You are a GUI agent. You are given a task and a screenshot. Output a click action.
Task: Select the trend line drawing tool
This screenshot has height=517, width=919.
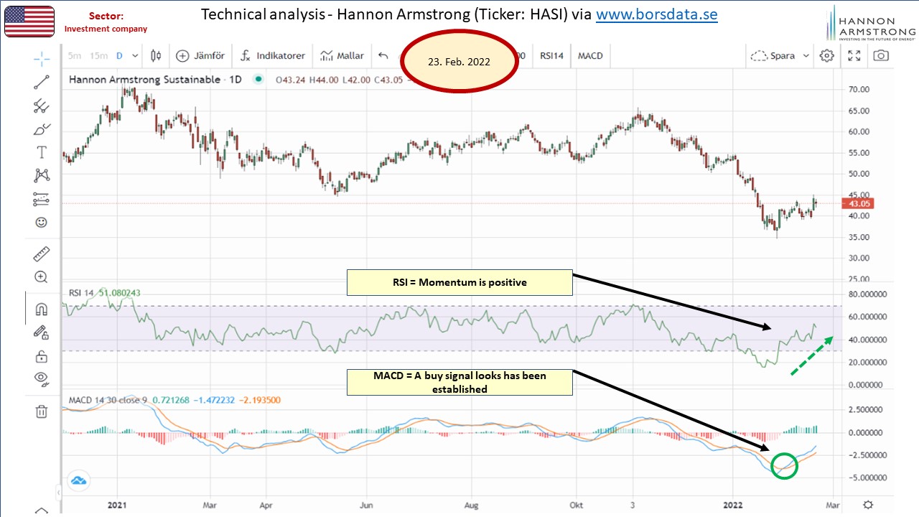point(42,82)
